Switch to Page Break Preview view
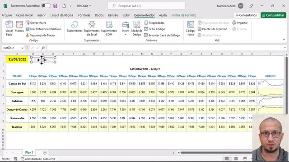The height and width of the screenshot is (162, 289). point(245,158)
